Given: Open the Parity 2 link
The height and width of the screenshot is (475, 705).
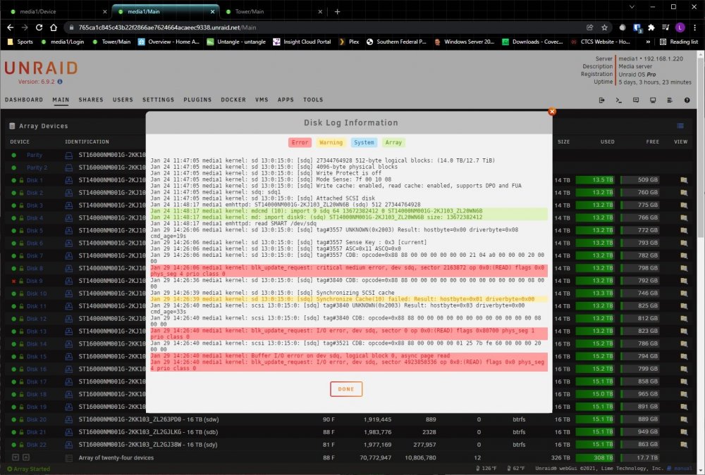Looking at the screenshot, I should click(x=37, y=167).
